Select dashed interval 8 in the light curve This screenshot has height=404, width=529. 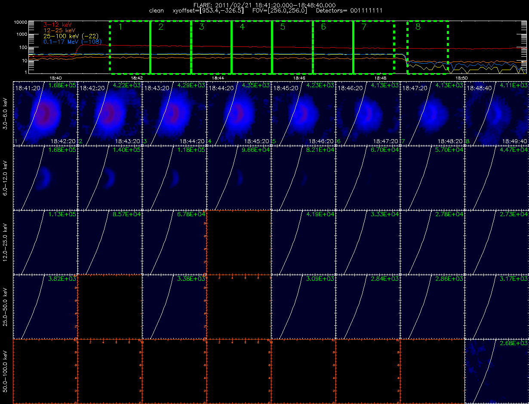[x=428, y=47]
